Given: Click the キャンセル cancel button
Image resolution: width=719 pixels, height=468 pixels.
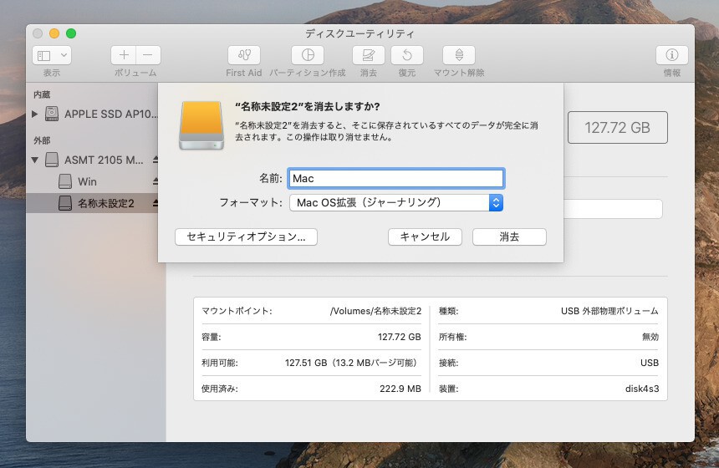Looking at the screenshot, I should click(425, 237).
